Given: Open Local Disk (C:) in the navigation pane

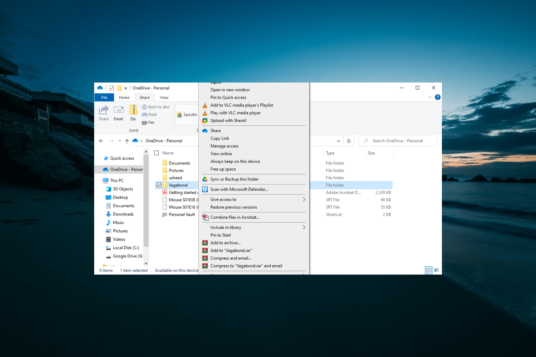Looking at the screenshot, I should click(122, 248).
